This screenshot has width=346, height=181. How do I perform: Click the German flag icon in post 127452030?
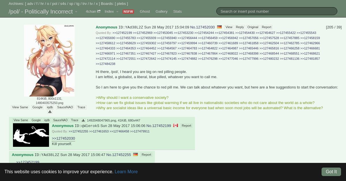pos(219,27)
